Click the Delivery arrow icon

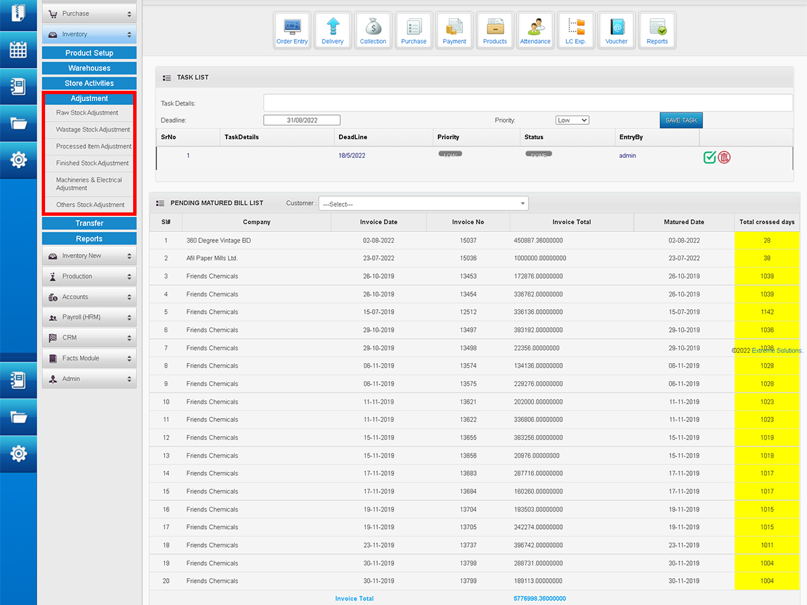pos(332,31)
